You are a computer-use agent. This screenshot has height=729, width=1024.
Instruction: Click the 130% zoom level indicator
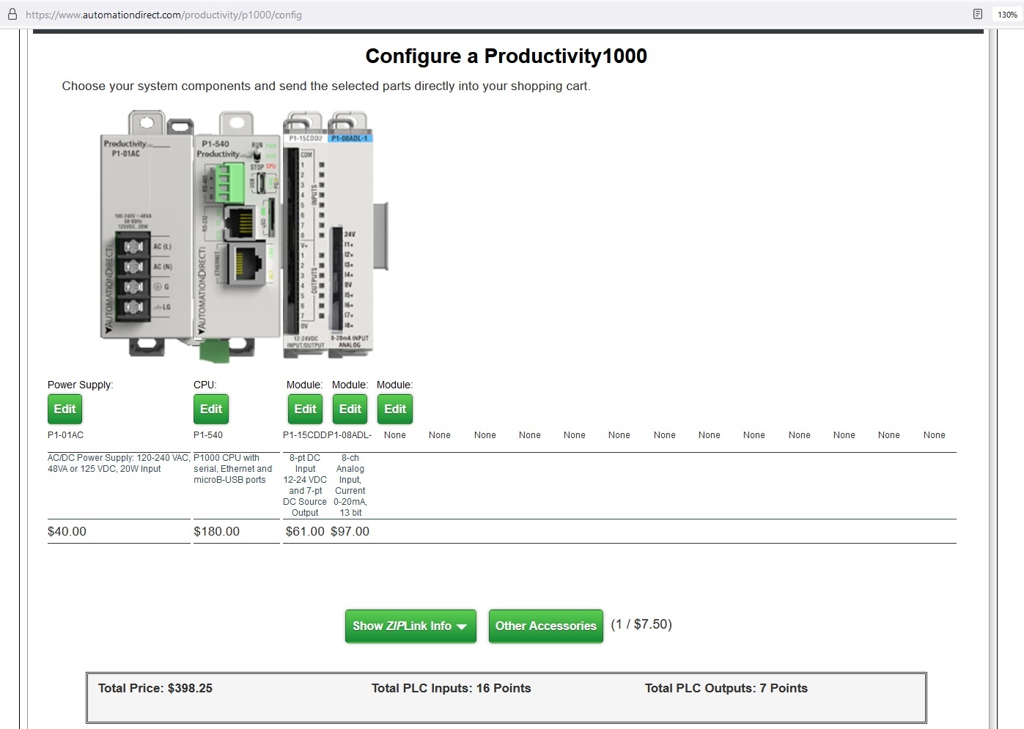[x=1007, y=15]
